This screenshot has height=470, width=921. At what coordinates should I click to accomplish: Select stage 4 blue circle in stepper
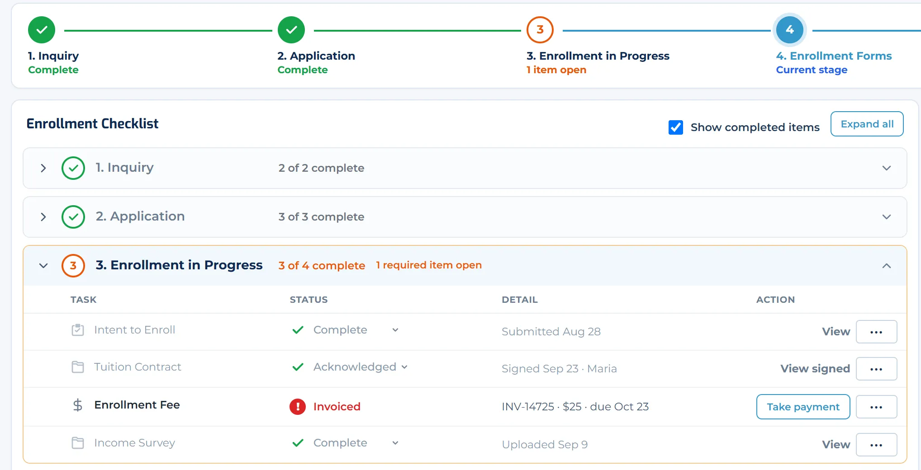point(790,30)
